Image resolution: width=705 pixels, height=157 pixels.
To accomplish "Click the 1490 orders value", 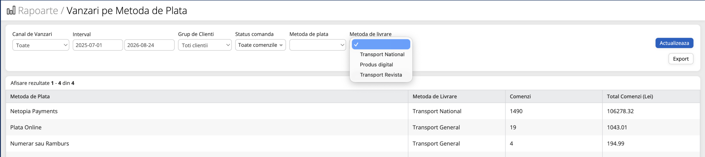I will point(516,111).
